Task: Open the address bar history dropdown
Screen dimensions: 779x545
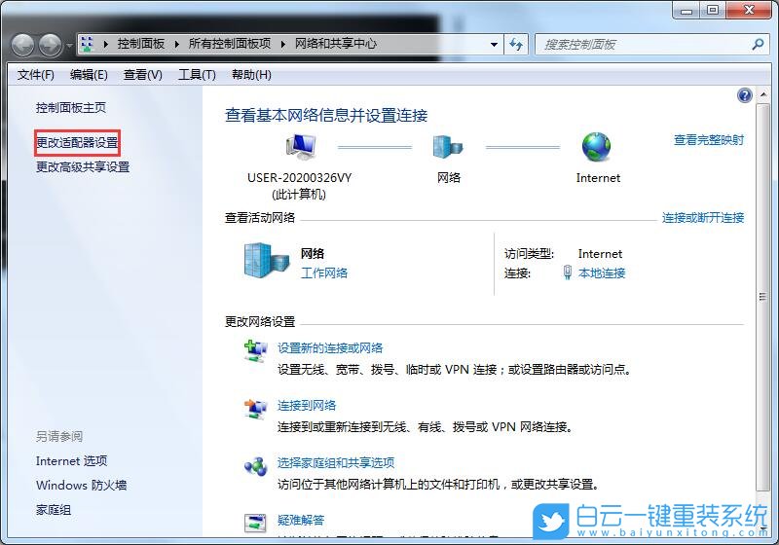Action: pos(494,45)
